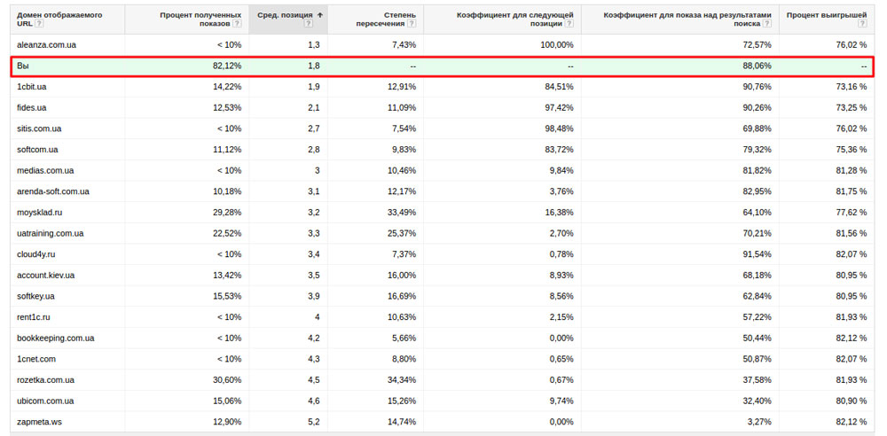The width and height of the screenshot is (887, 436).
Task: Toggle sort arrow next to Сред. позиция
Action: [x=320, y=15]
